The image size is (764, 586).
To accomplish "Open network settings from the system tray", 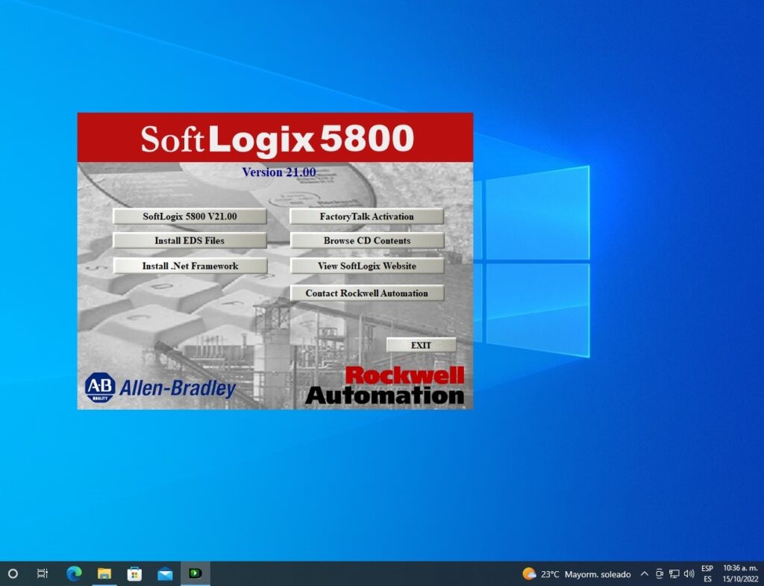I will [x=674, y=573].
